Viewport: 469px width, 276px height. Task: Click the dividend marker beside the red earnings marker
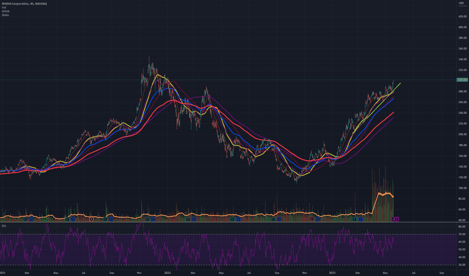point(318,219)
